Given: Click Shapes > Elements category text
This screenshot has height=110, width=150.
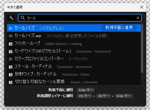Looking at the screenshot, I should tap(84, 82).
